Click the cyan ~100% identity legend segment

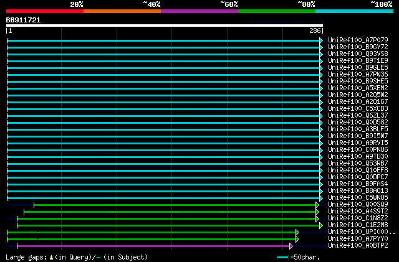point(354,11)
